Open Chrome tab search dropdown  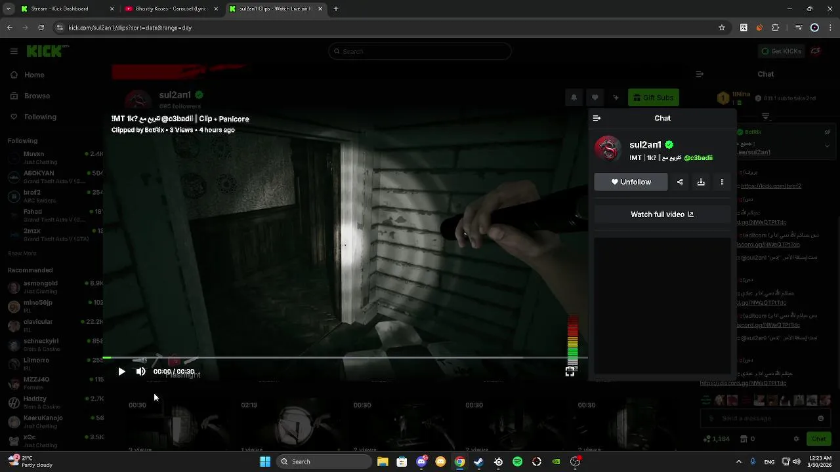[x=9, y=9]
